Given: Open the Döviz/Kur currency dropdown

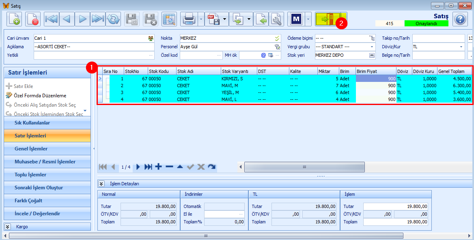Looking at the screenshot, I should (461, 47).
